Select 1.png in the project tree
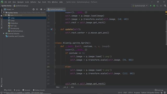Viewport: 167px width, 94px height. (x=12, y=18)
